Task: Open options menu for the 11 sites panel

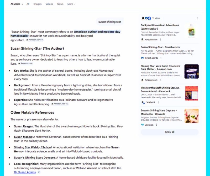Action: [x=197, y=18]
